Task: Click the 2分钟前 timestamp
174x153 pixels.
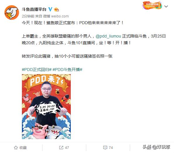Action: click(28, 16)
